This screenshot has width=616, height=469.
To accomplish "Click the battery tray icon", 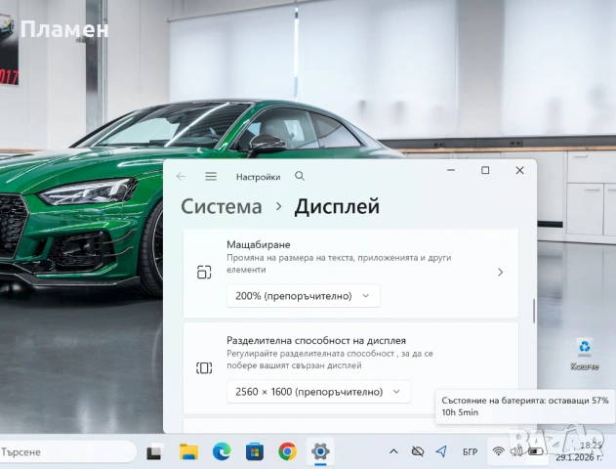I will pyautogui.click(x=536, y=451).
